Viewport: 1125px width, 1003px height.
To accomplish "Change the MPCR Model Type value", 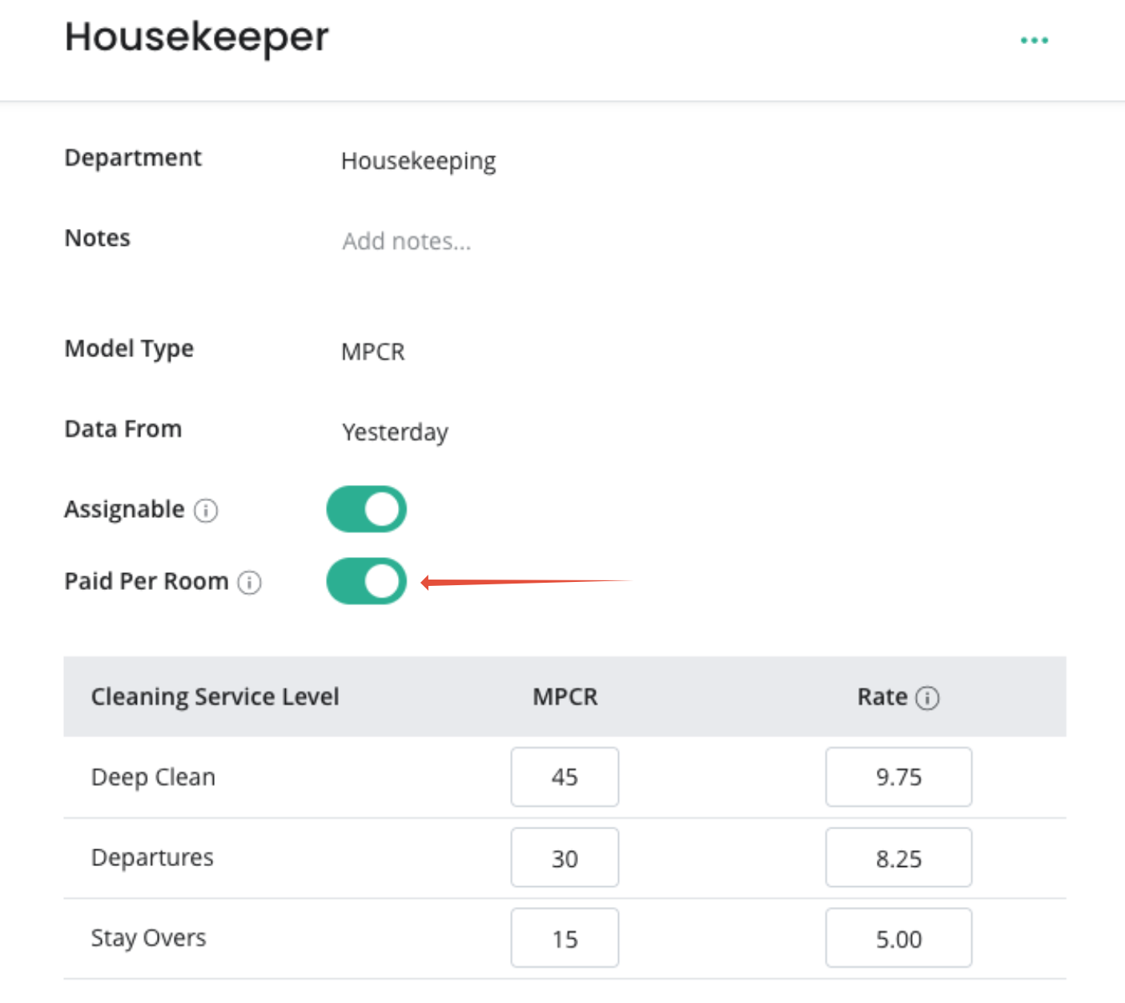I will tap(373, 351).
